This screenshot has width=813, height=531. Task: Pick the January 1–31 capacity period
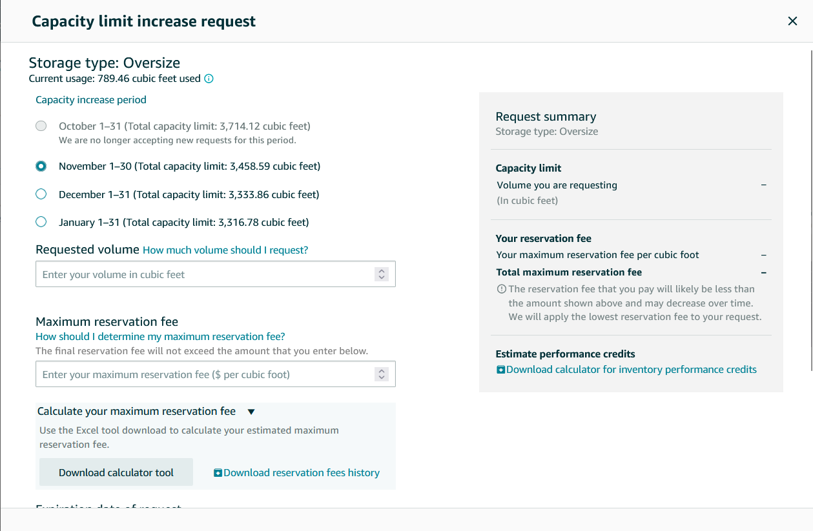41,222
